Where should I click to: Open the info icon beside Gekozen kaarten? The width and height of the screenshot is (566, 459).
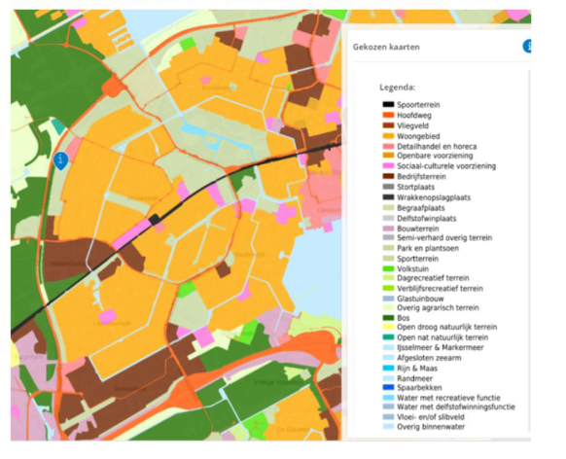pyautogui.click(x=527, y=46)
